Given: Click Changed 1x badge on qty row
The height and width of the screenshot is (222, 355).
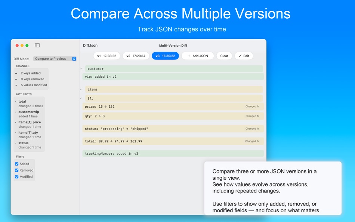Looking at the screenshot, I should (253, 116).
